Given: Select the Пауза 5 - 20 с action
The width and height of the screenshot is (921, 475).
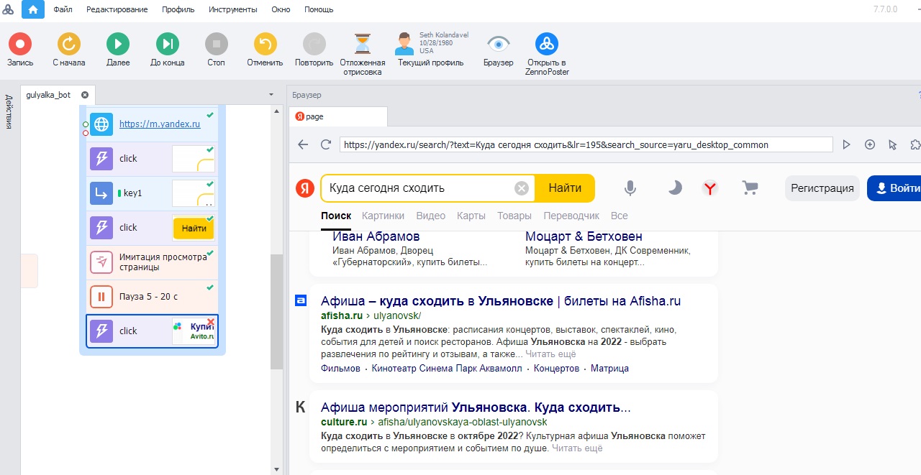Looking at the screenshot, I should click(x=152, y=297).
